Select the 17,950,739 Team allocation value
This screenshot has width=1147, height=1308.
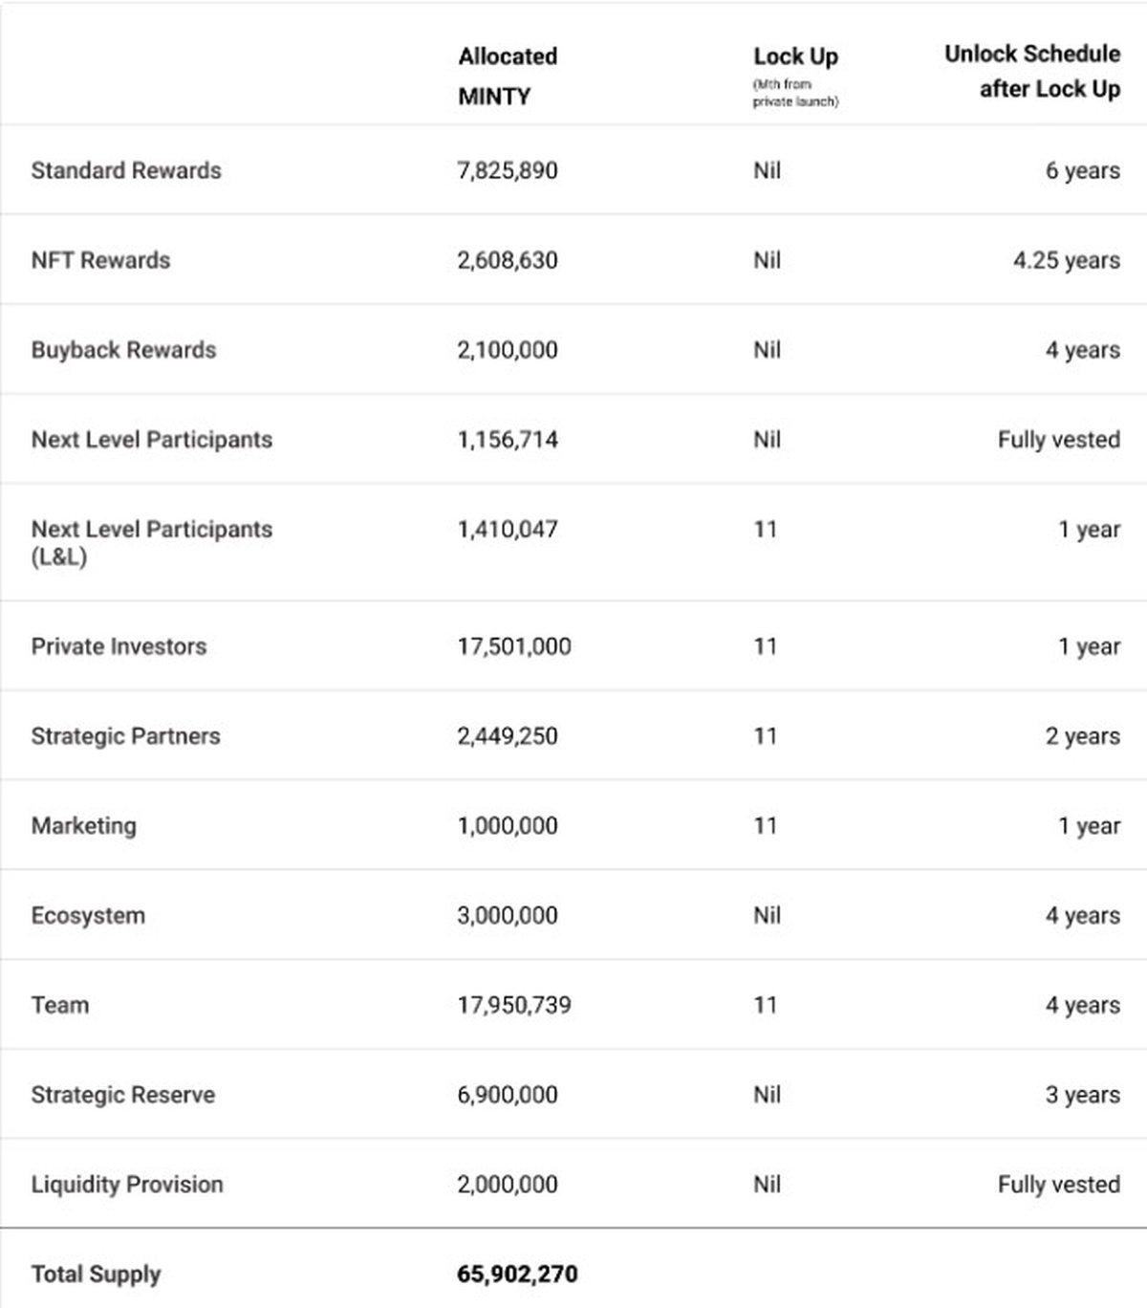514,1005
